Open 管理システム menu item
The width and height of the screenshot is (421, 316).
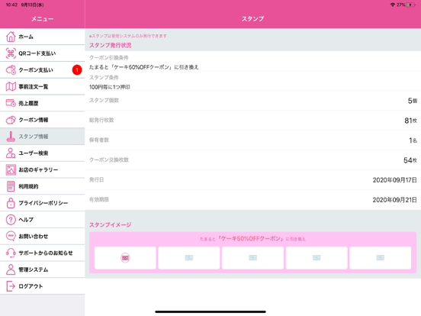(43, 269)
